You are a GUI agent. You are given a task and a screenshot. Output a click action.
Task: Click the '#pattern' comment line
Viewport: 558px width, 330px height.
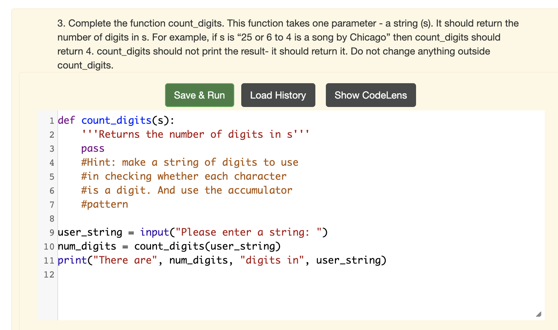click(x=105, y=204)
